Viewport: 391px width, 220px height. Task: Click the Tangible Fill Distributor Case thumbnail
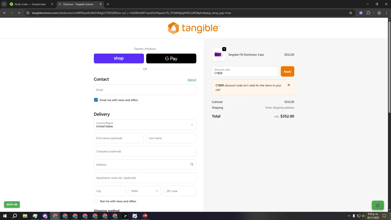(x=218, y=54)
